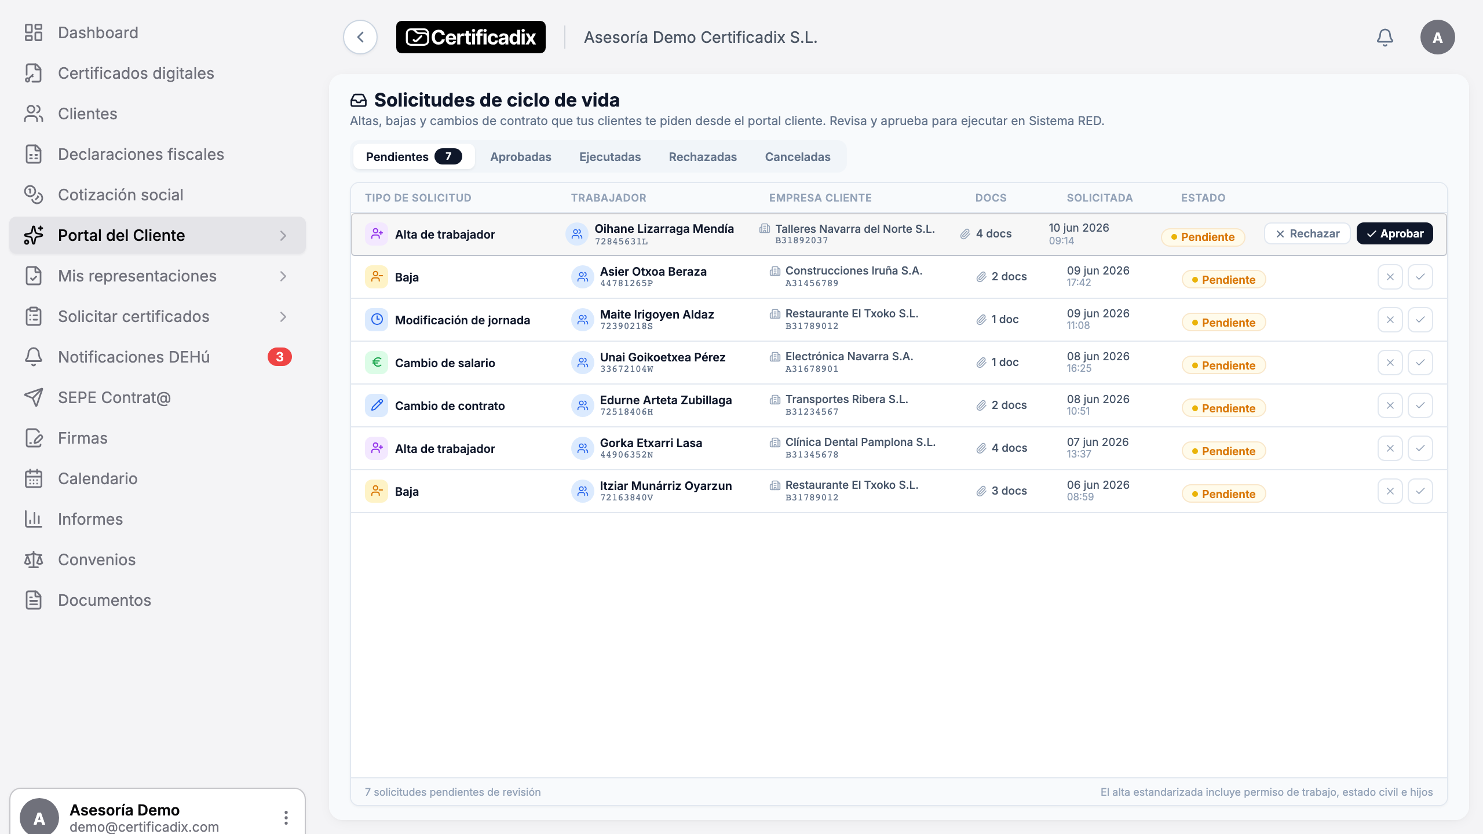Collapse sidebar with back arrow button
The width and height of the screenshot is (1483, 834).
click(360, 37)
